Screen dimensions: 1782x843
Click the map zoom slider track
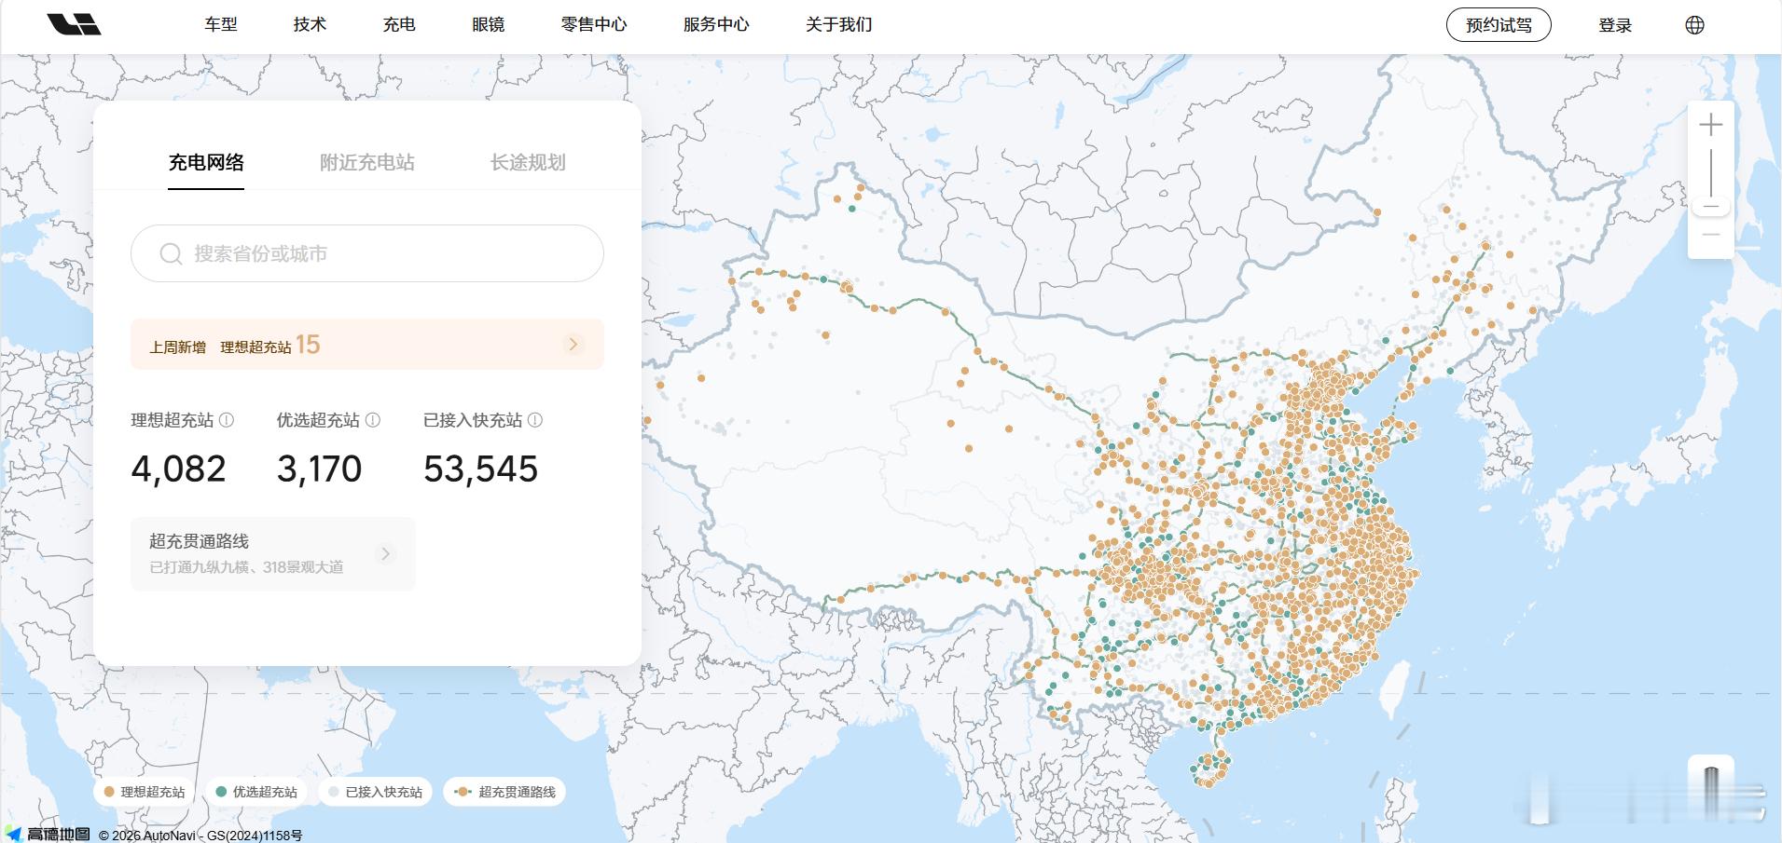(x=1710, y=174)
